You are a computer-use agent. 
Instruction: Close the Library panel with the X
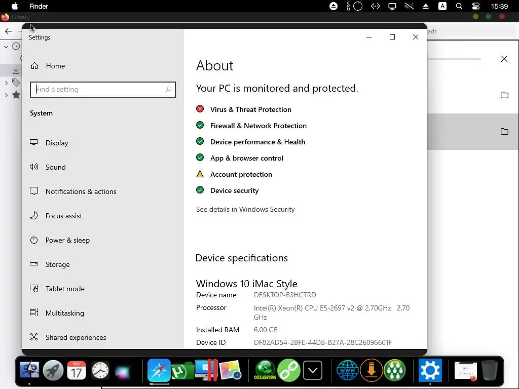[504, 59]
